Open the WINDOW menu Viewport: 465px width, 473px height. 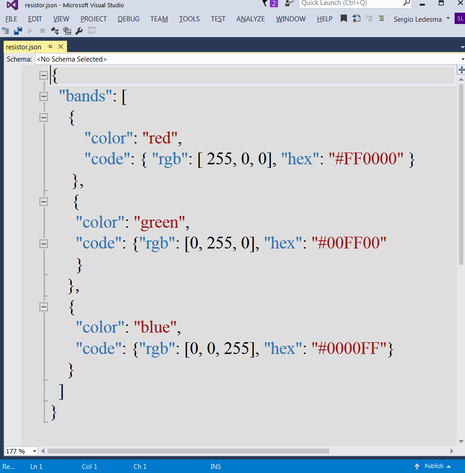click(291, 19)
